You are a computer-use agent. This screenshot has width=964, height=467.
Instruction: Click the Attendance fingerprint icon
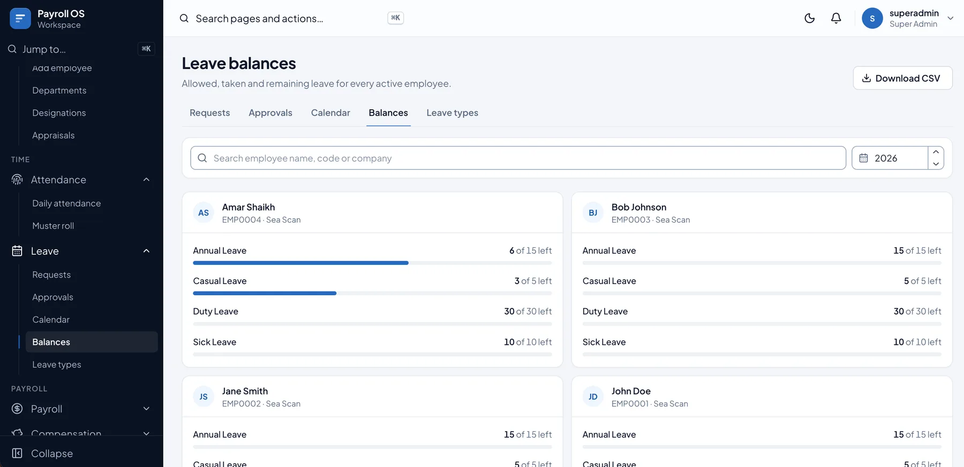click(x=17, y=180)
